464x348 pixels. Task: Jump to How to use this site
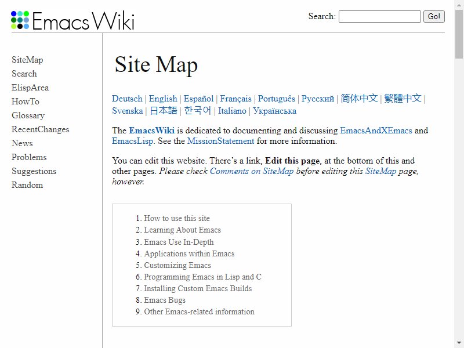click(177, 219)
